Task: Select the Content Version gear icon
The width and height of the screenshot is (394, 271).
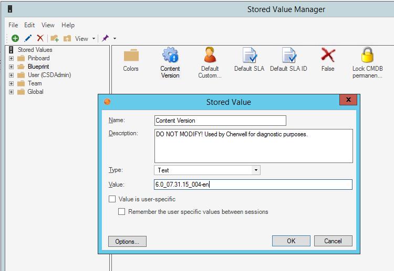Action: (170, 55)
